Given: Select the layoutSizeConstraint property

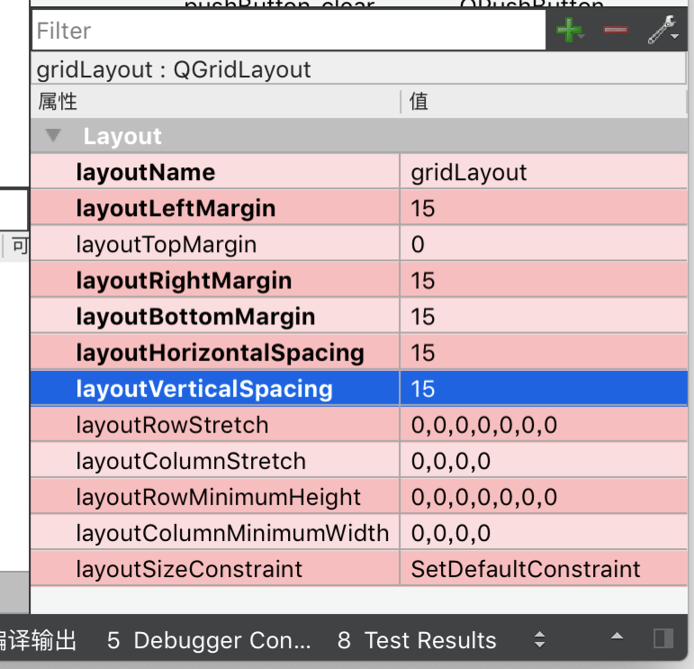Looking at the screenshot, I should (215, 569).
